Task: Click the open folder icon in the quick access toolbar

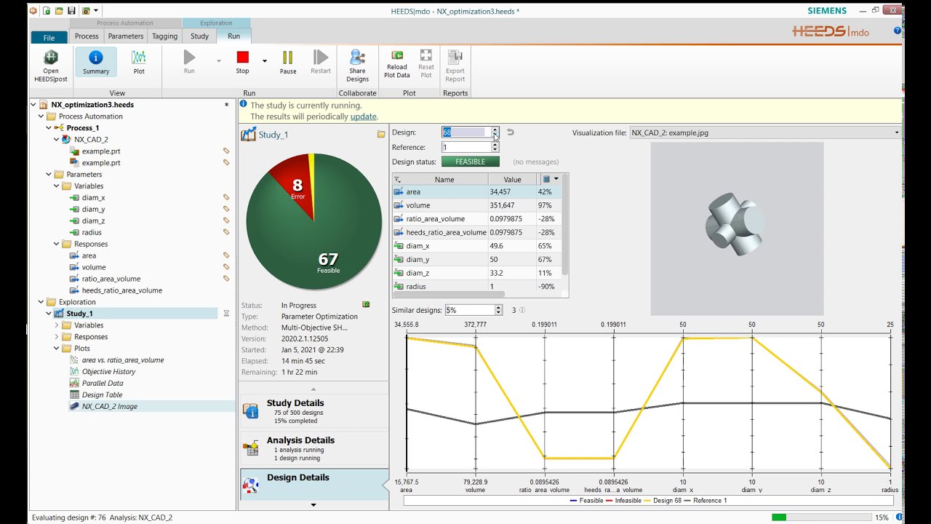Action: coord(59,11)
